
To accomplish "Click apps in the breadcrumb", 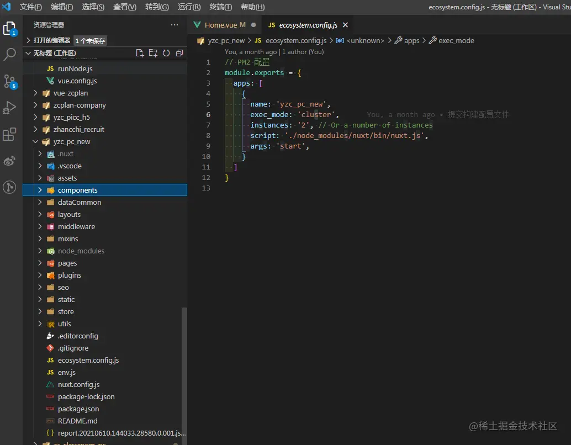I will 411,40.
